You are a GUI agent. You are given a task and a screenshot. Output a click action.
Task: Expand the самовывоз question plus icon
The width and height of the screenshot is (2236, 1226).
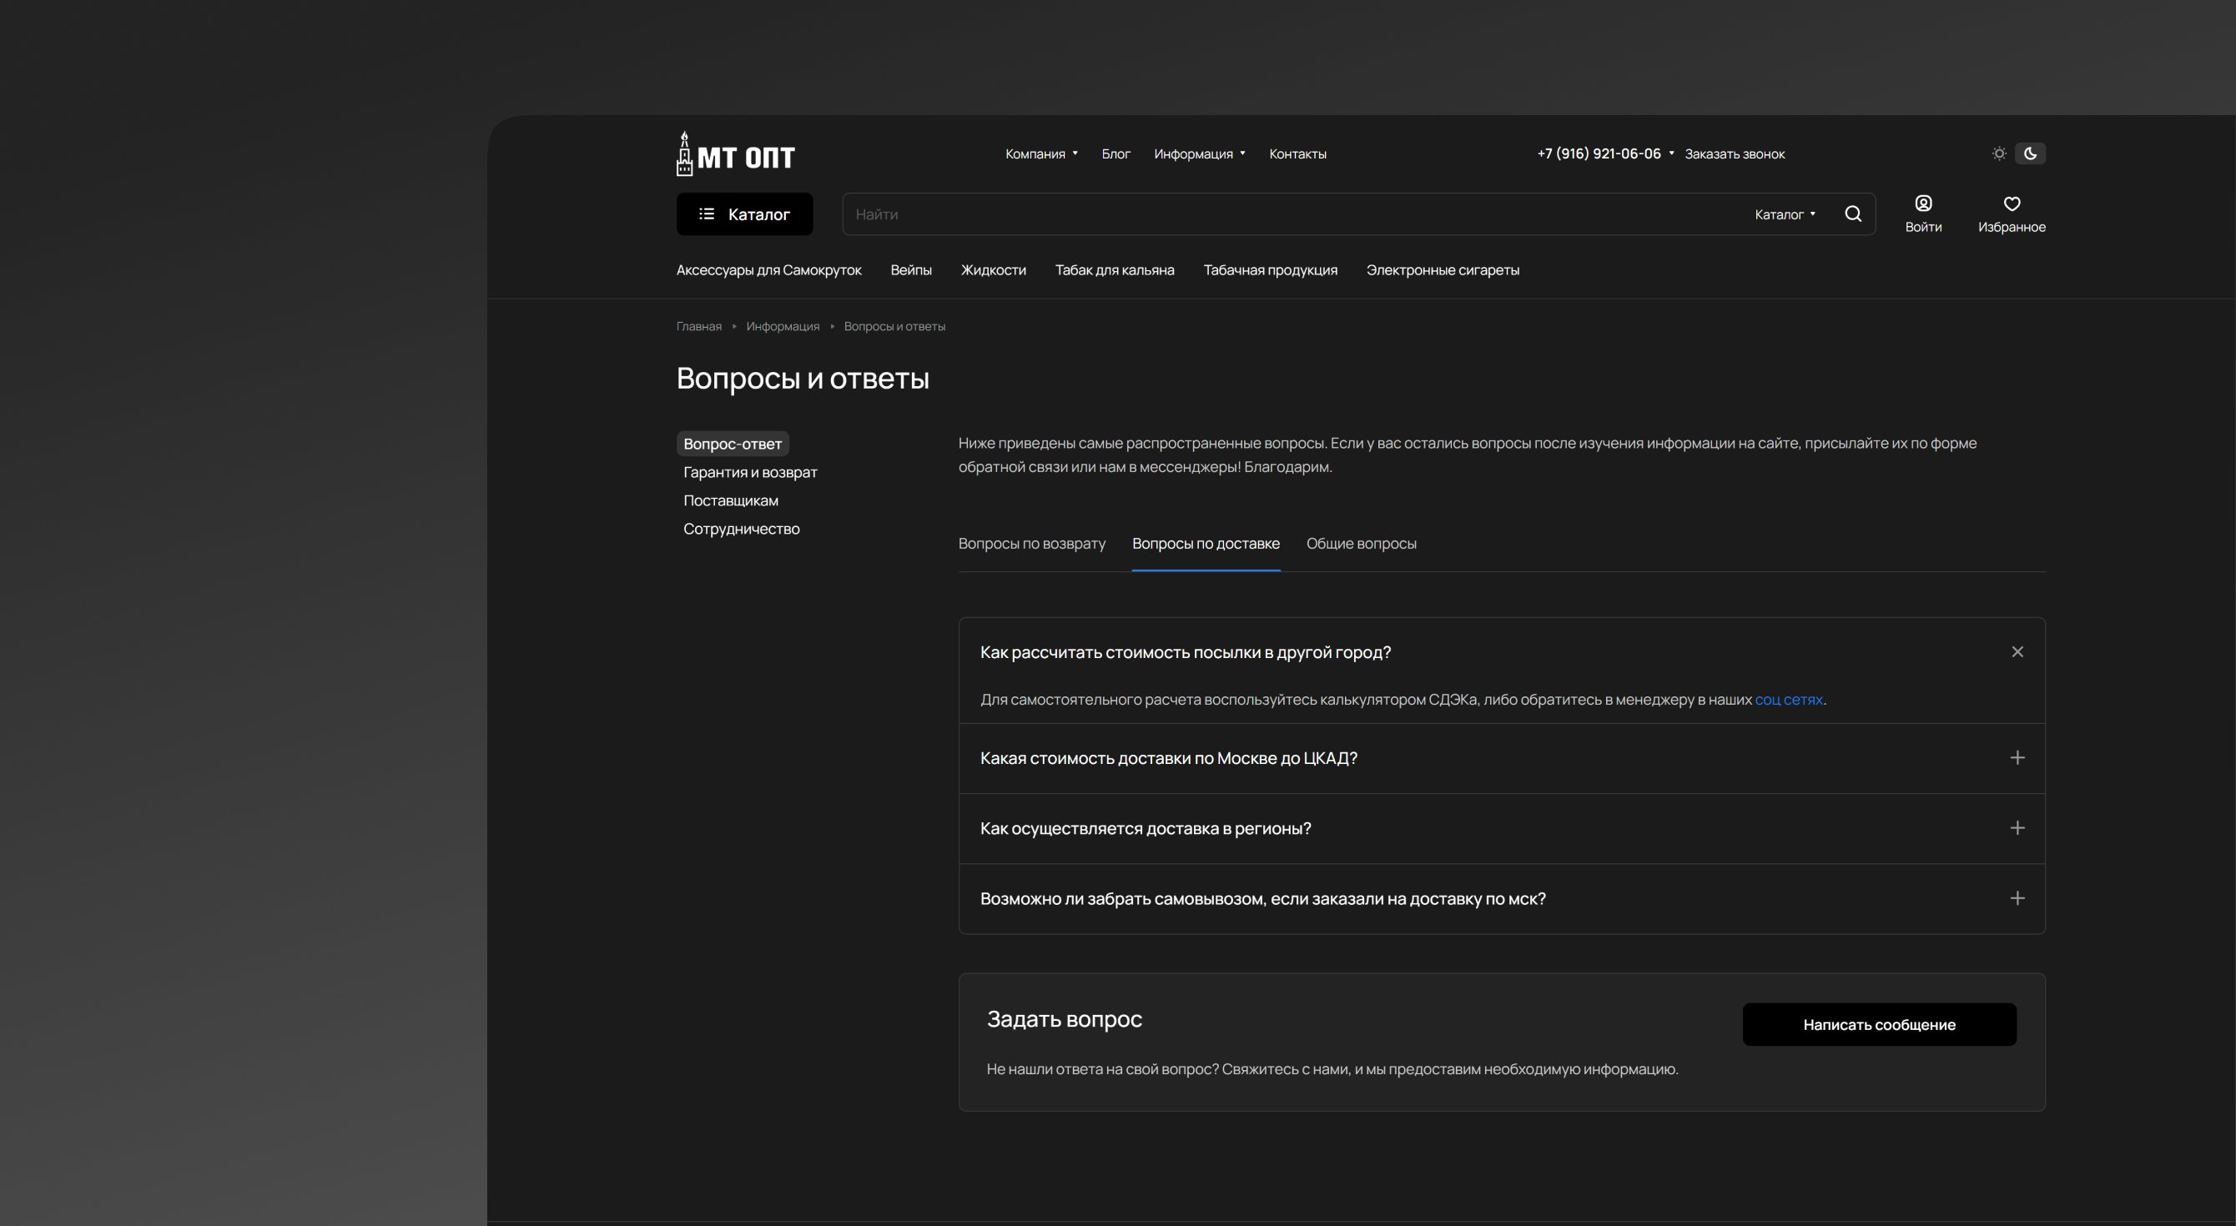click(x=2017, y=899)
